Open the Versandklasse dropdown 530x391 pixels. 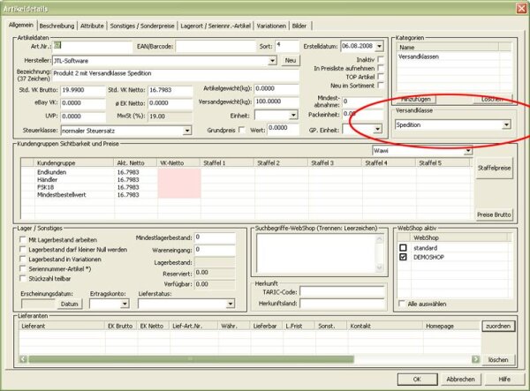click(x=506, y=124)
